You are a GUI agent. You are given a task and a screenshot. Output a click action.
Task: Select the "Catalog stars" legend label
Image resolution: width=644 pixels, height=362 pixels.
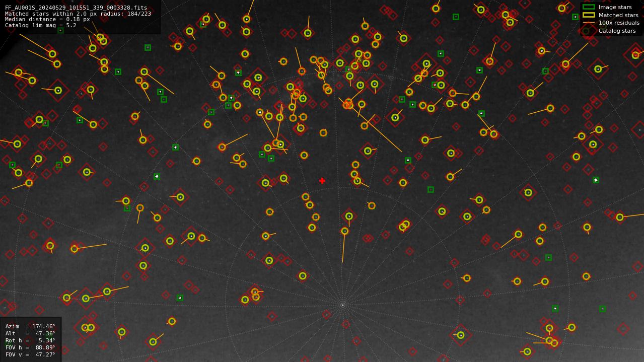click(617, 31)
